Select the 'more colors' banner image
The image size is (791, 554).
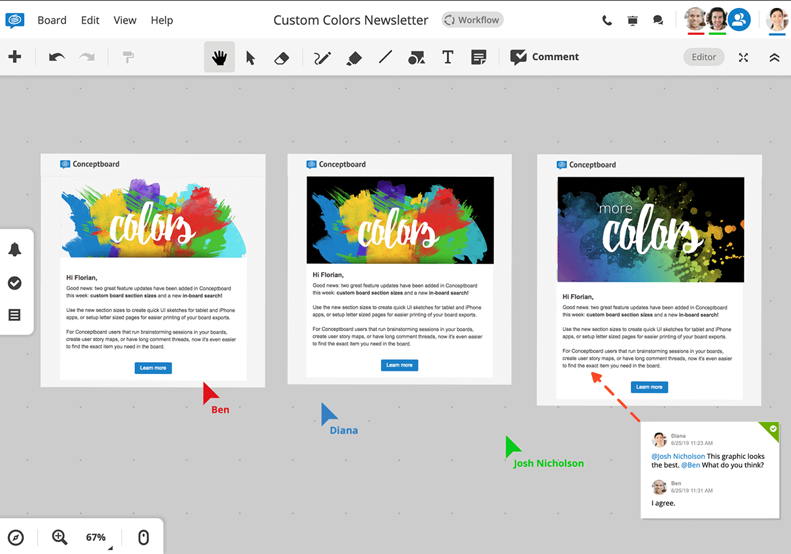tap(651, 230)
